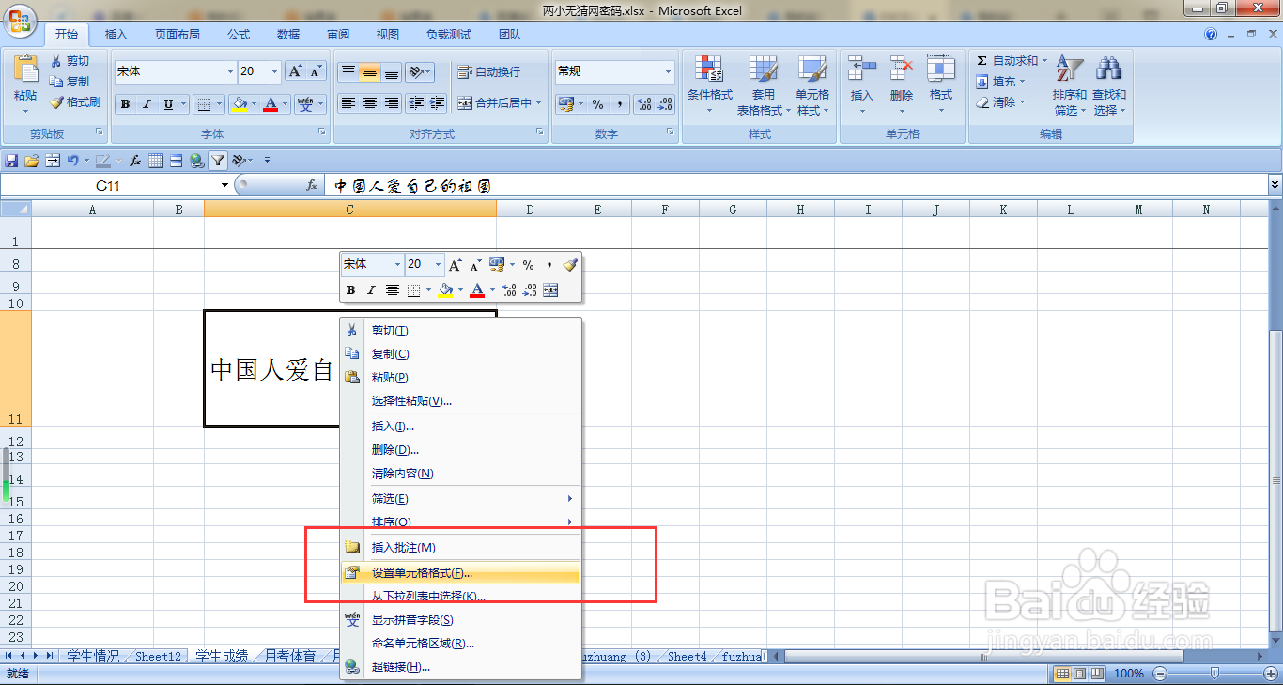Toggle ribbon Align Text Left button

[348, 103]
